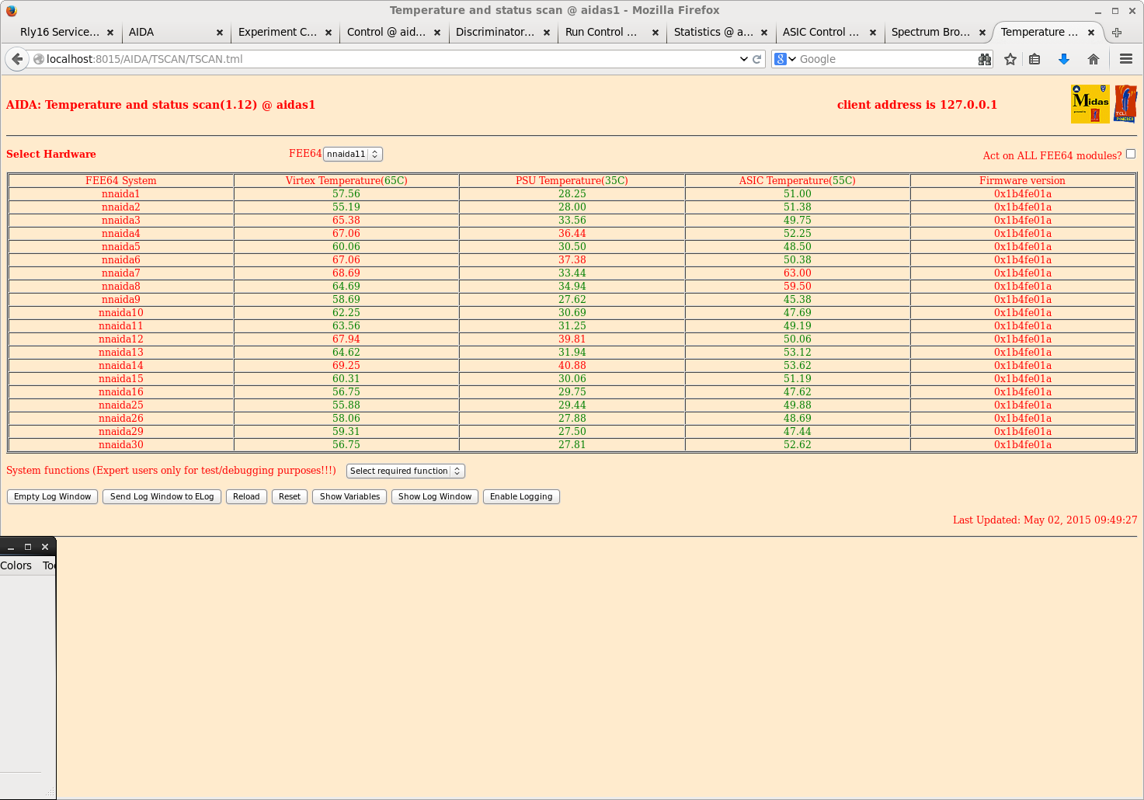
Task: Switch to the Spectrum Browser tab
Action: tap(930, 32)
